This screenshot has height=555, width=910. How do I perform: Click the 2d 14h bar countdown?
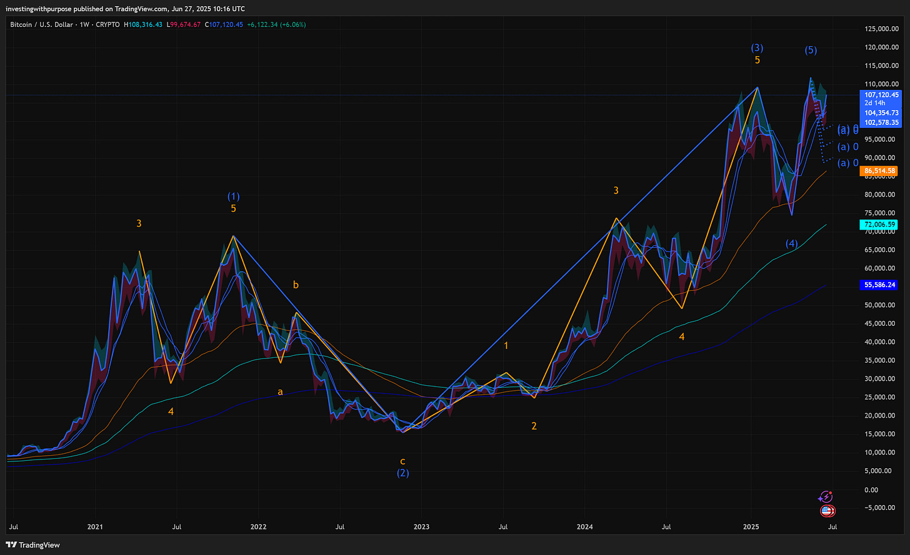[874, 103]
